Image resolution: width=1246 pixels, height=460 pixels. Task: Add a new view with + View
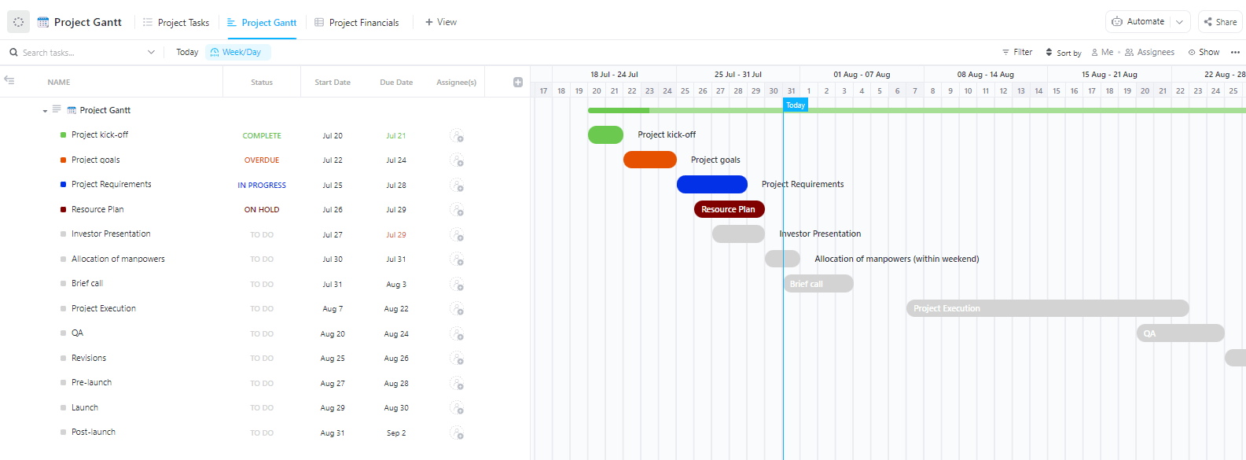coord(441,23)
